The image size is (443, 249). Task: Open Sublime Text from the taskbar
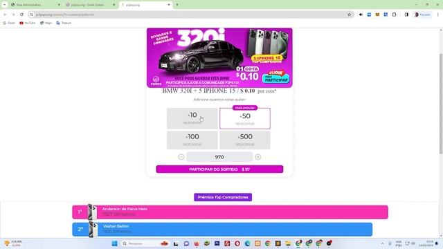point(278,243)
